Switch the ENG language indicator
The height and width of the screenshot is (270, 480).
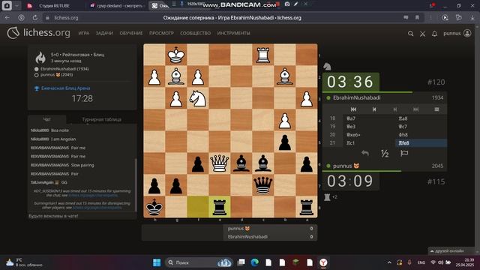[x=421, y=262]
